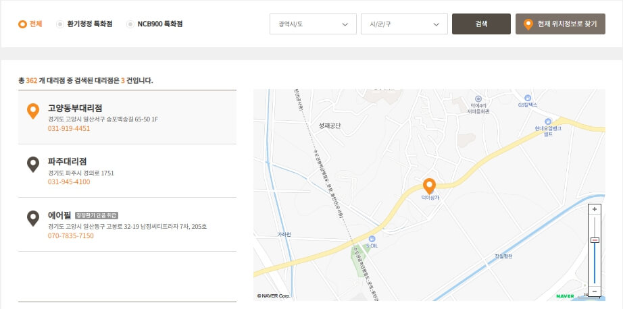Click the 덕이4리 새마을회관 map icon
This screenshot has height=309, width=623.
click(478, 99)
